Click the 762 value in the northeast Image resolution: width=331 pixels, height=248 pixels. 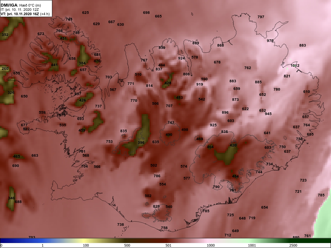[248, 68]
